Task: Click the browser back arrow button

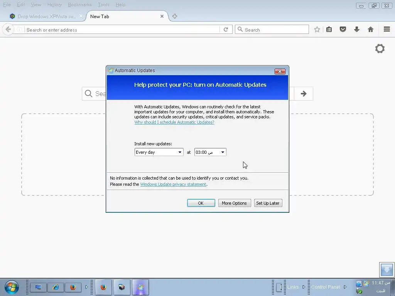Action: (8, 29)
